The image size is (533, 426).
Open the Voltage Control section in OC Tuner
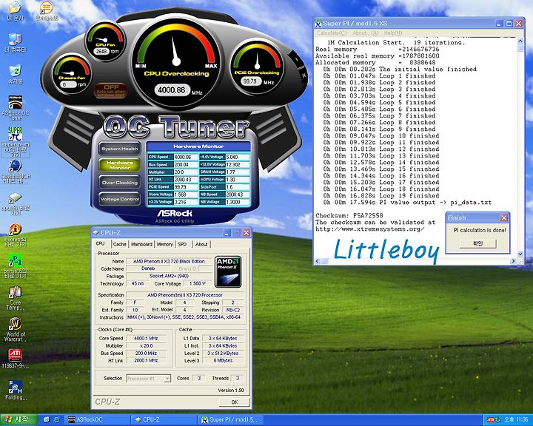click(120, 199)
